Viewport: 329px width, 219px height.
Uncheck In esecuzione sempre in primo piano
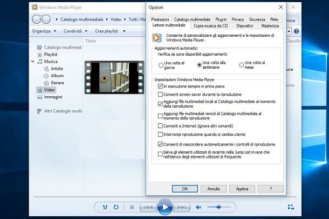click(160, 87)
